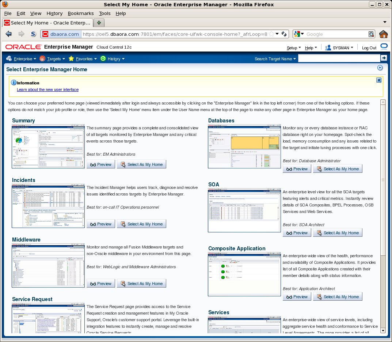Viewport: 392px width, 342px height.
Task: Open 'Learn about the new user interface' link
Action: [47, 90]
